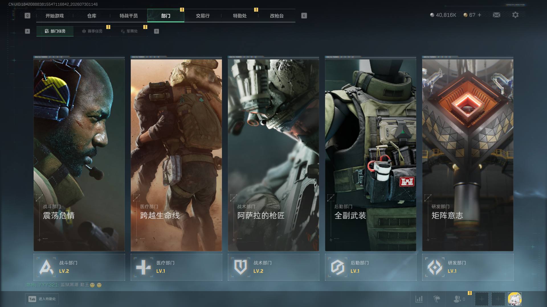
Task: Switch to the 交易行 tab
Action: pyautogui.click(x=203, y=16)
